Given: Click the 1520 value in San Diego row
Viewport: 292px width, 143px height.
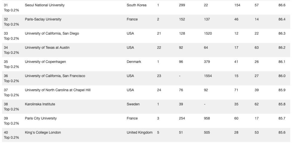Looking at the screenshot, I should click(x=208, y=34).
